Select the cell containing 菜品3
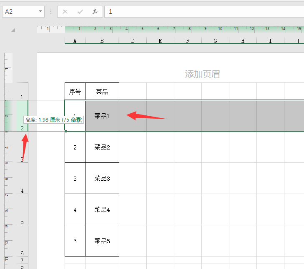The width and height of the screenshot is (304, 269). pos(102,178)
